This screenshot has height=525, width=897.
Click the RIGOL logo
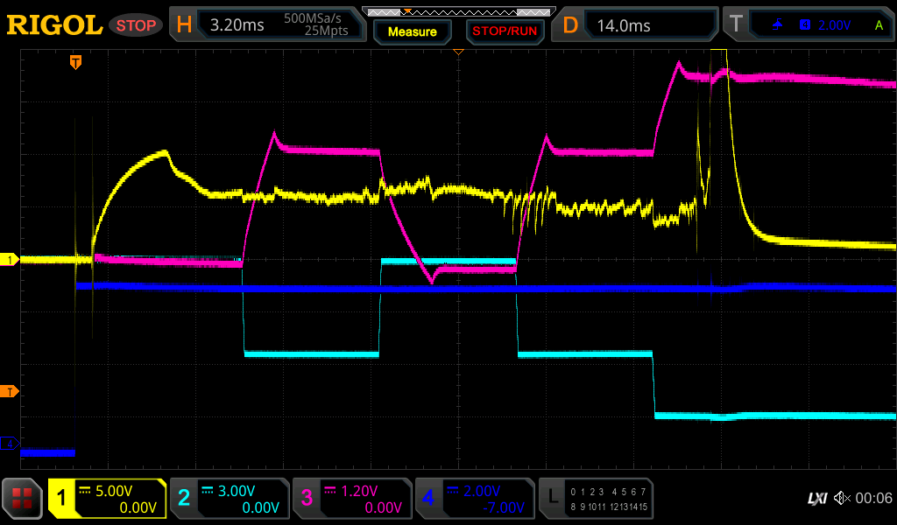point(54,24)
